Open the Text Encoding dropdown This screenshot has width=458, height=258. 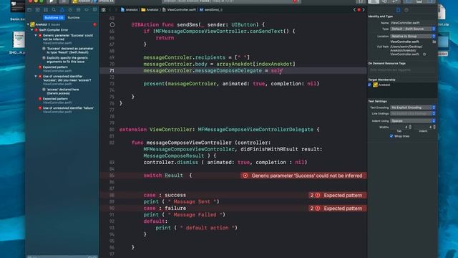click(413, 107)
